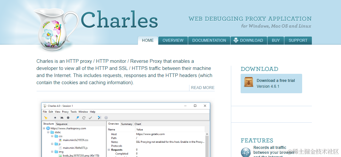Screen dimensions: 341x157
Task: Switch to the Structure tab
Action: [48, 124]
